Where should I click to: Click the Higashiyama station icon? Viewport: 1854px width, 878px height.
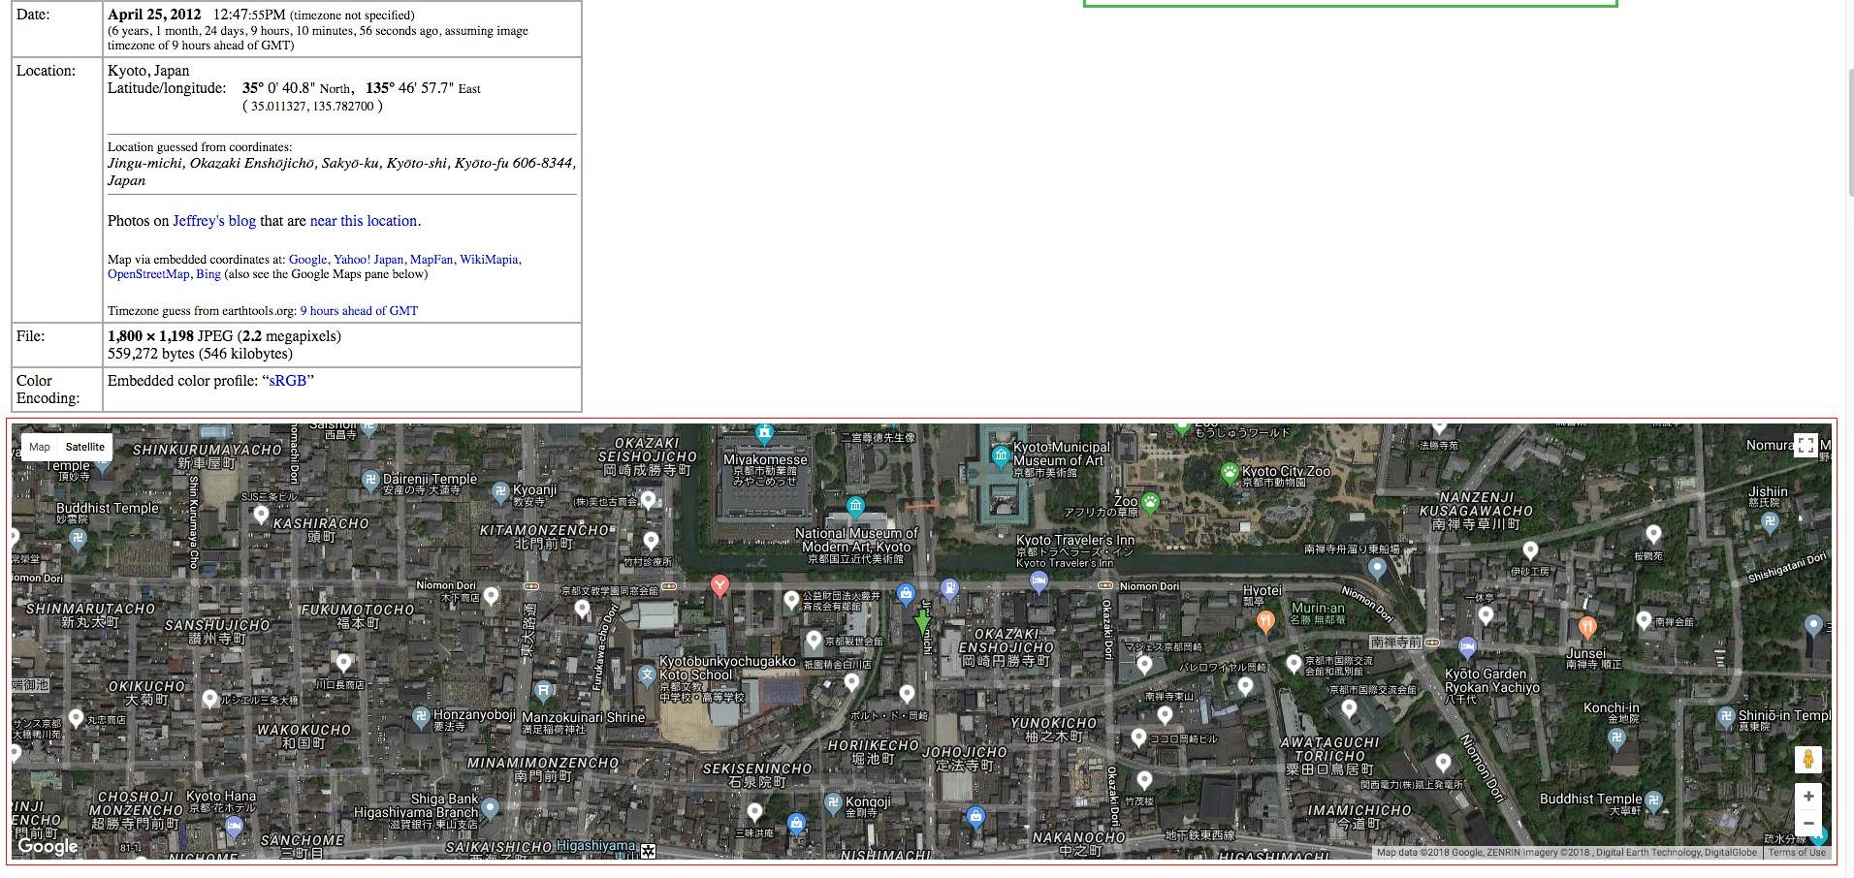(x=648, y=851)
